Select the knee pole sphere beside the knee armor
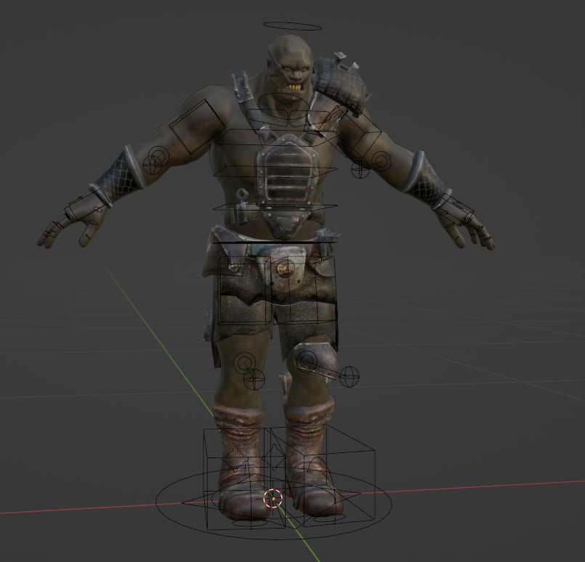 pos(350,377)
